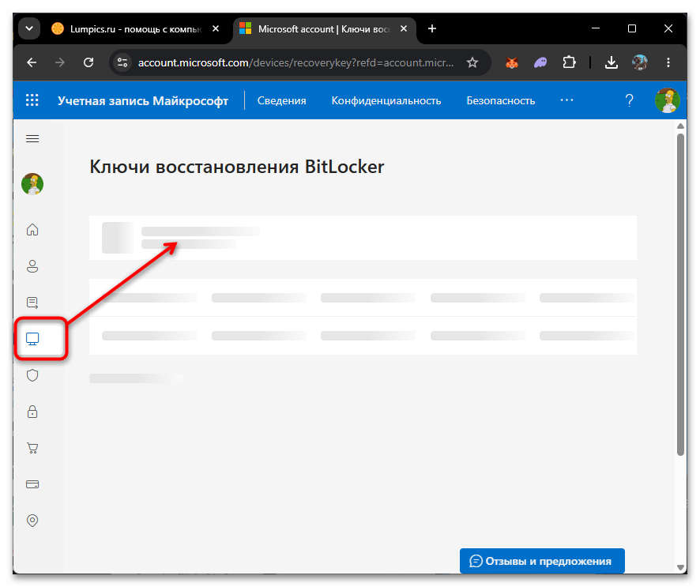Go to Конфиденциальность section
700x587 pixels.
point(386,101)
